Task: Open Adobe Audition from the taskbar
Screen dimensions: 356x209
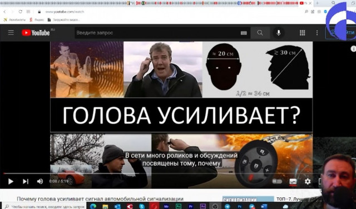Action: click(179, 206)
